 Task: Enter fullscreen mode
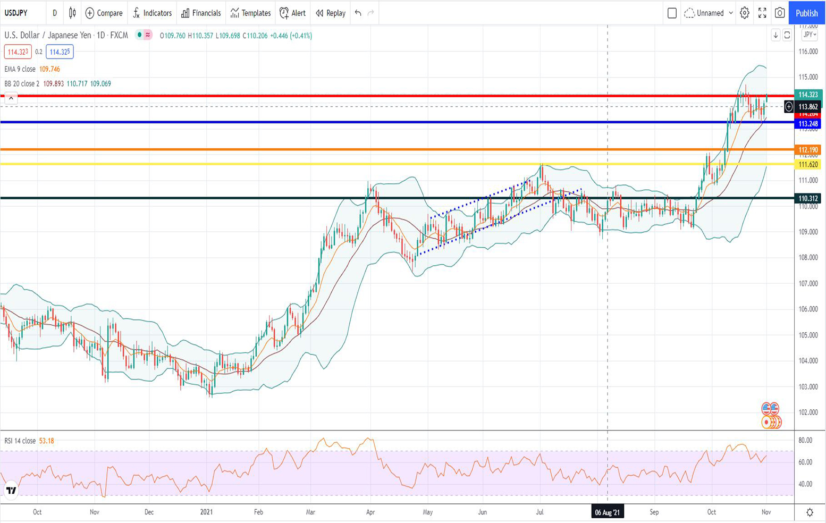click(x=762, y=13)
